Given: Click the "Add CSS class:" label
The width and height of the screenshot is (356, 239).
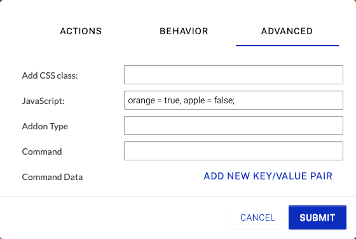Looking at the screenshot, I should pyautogui.click(x=50, y=75).
